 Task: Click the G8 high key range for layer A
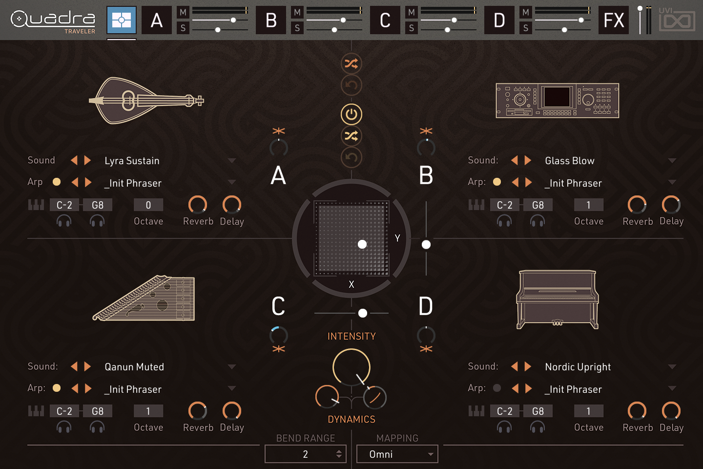coord(97,205)
